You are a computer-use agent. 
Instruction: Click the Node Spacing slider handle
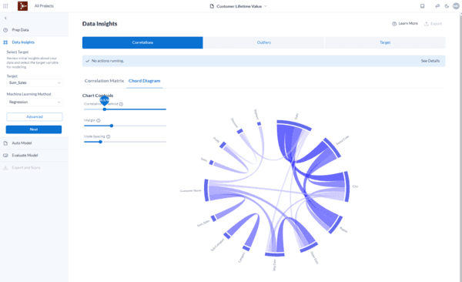[100, 142]
